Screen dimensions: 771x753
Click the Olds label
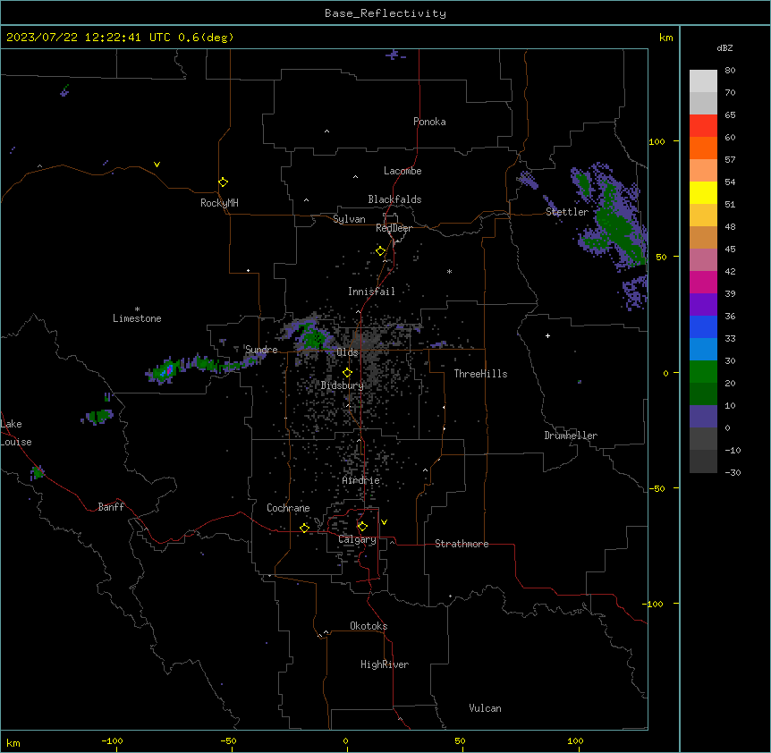(x=347, y=352)
